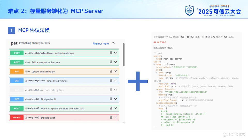Click the 'uploads an image' summary text
Image resolution: width=248 pixels, height=139 pixels.
65,53
